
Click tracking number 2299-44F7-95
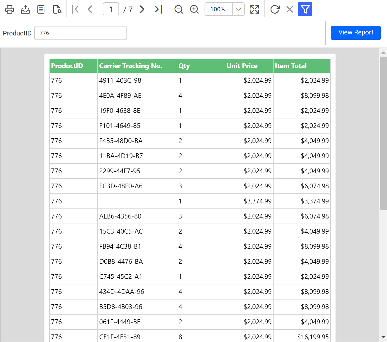click(120, 171)
